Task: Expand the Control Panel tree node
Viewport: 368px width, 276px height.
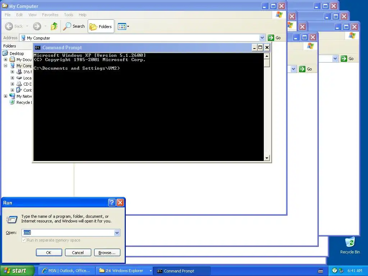Action: pos(13,90)
